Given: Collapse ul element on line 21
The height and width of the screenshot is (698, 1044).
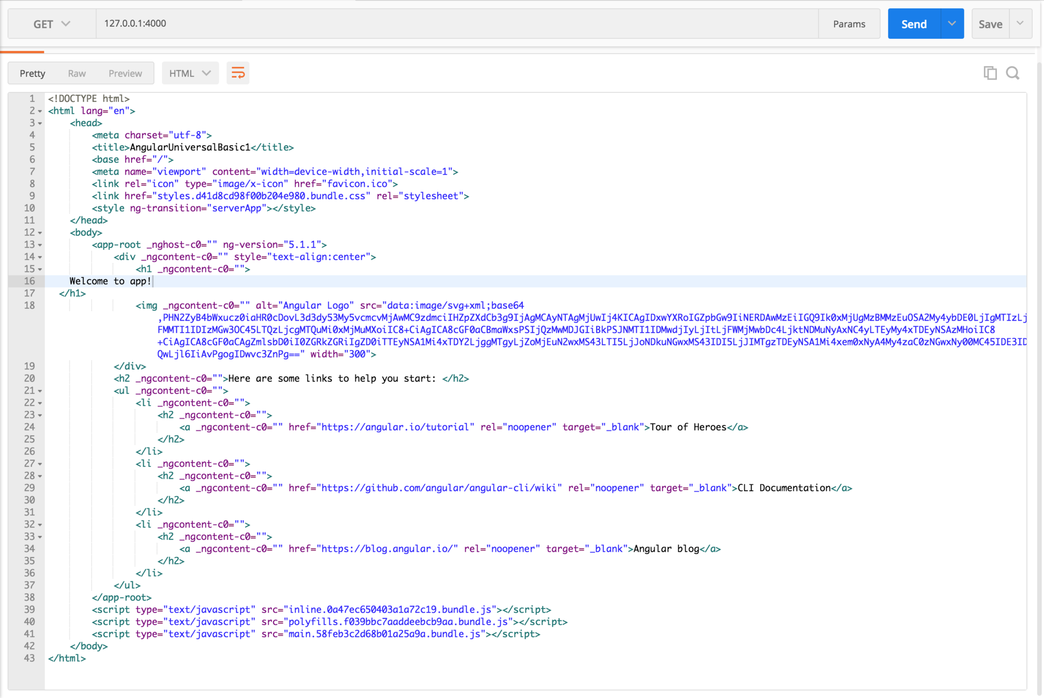Looking at the screenshot, I should 40,391.
